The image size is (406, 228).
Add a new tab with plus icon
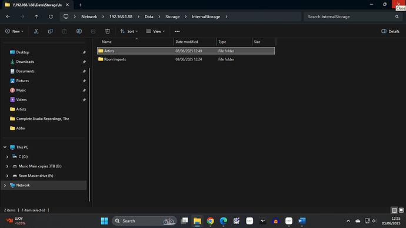(x=80, y=5)
